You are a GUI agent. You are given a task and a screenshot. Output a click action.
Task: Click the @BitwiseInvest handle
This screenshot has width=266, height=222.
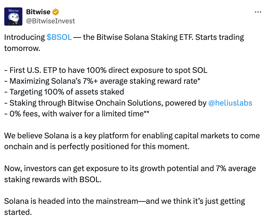[x=50, y=21]
